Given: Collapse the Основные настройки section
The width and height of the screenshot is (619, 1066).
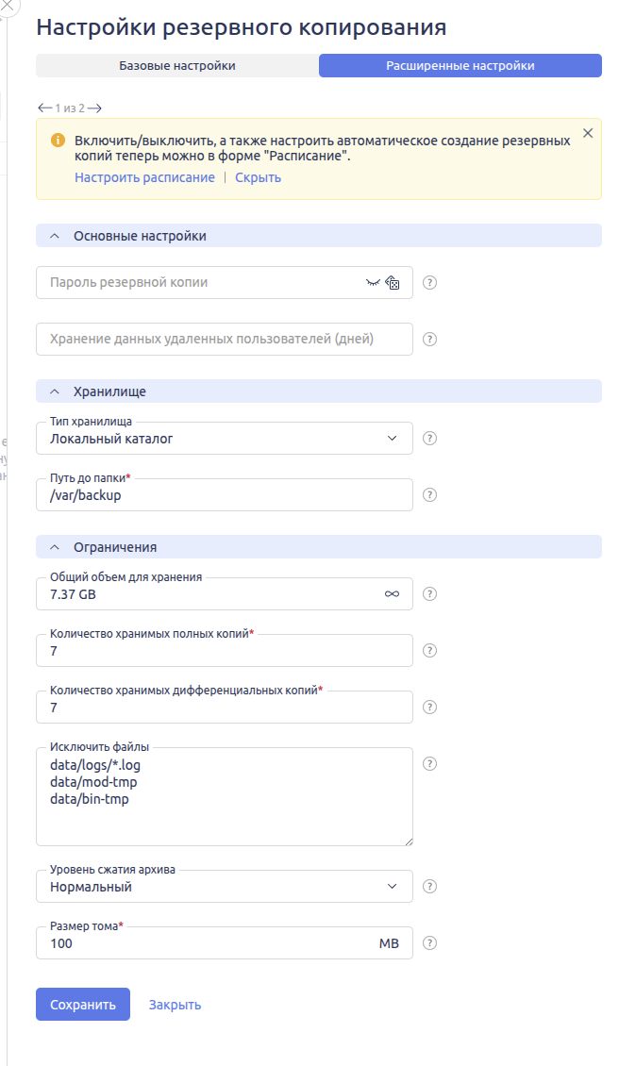Looking at the screenshot, I should (54, 236).
